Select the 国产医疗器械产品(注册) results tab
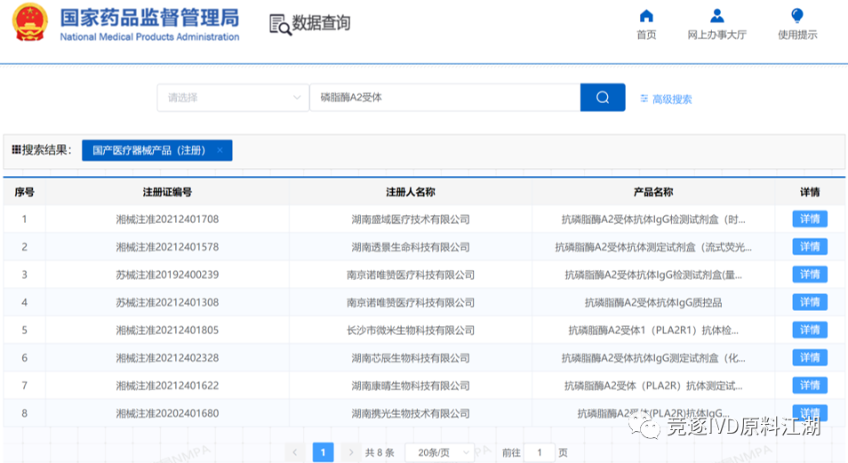 pos(148,150)
